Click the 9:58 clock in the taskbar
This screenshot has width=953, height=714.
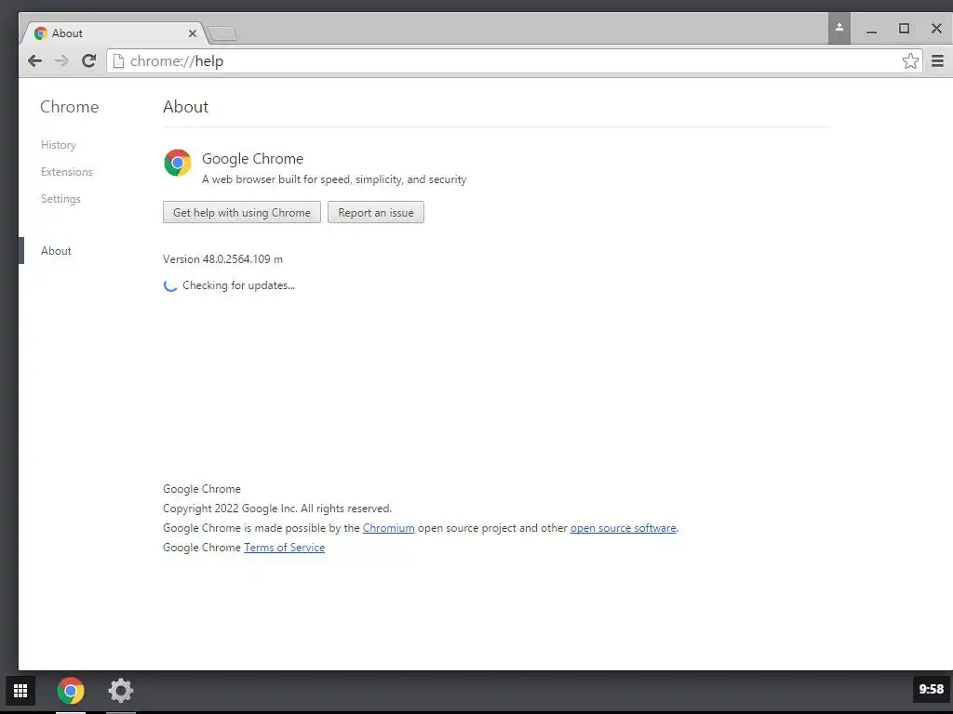[x=931, y=689]
